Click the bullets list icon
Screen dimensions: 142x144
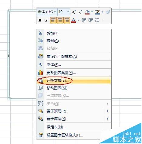tap(97, 20)
